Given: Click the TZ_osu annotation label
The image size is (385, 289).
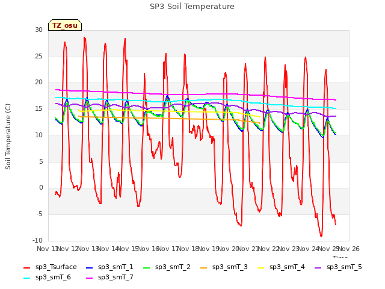Looking at the screenshot, I should [x=65, y=25].
